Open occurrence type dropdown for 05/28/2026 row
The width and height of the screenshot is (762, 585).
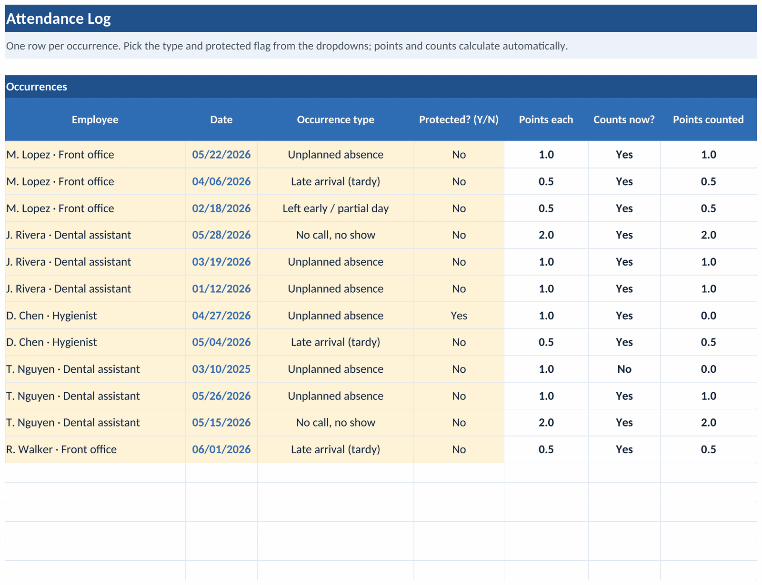click(336, 235)
